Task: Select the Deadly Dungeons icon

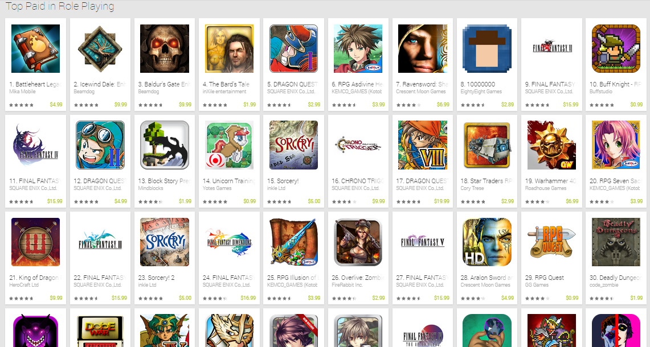Action: click(616, 242)
